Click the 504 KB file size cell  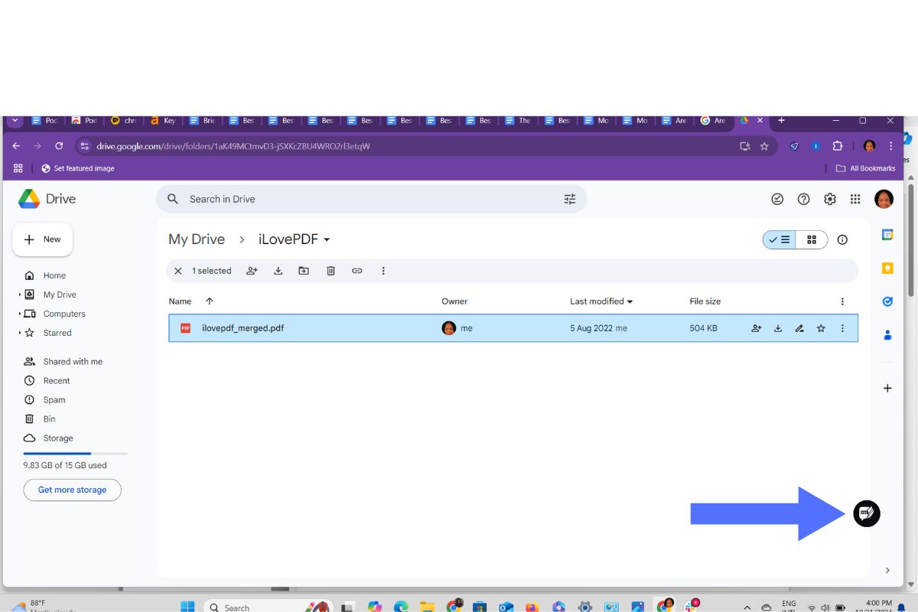click(703, 328)
